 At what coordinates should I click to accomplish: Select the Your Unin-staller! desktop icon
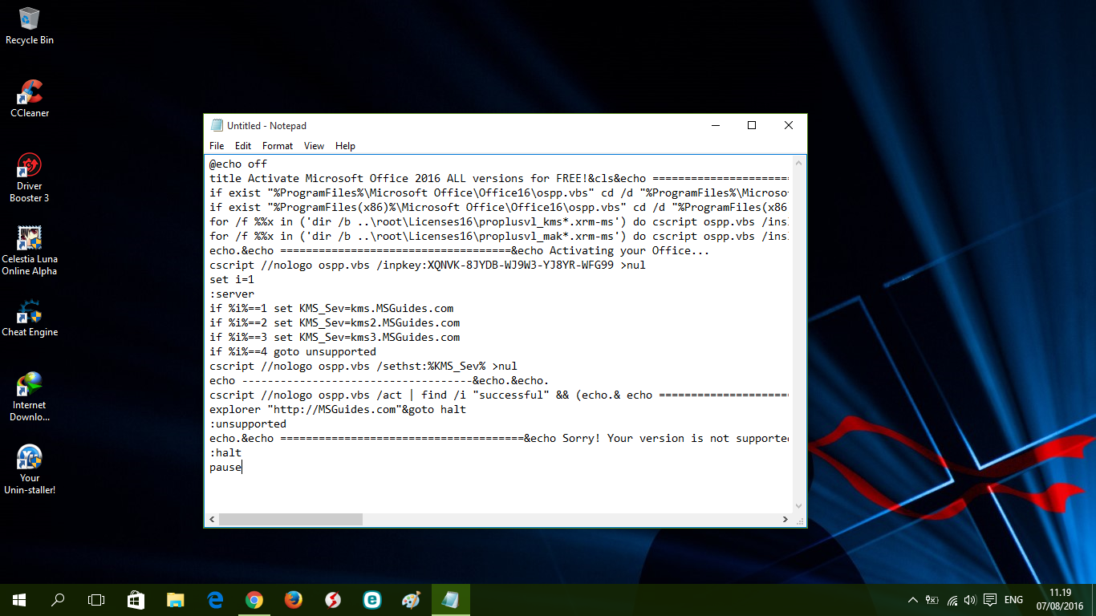tap(30, 469)
